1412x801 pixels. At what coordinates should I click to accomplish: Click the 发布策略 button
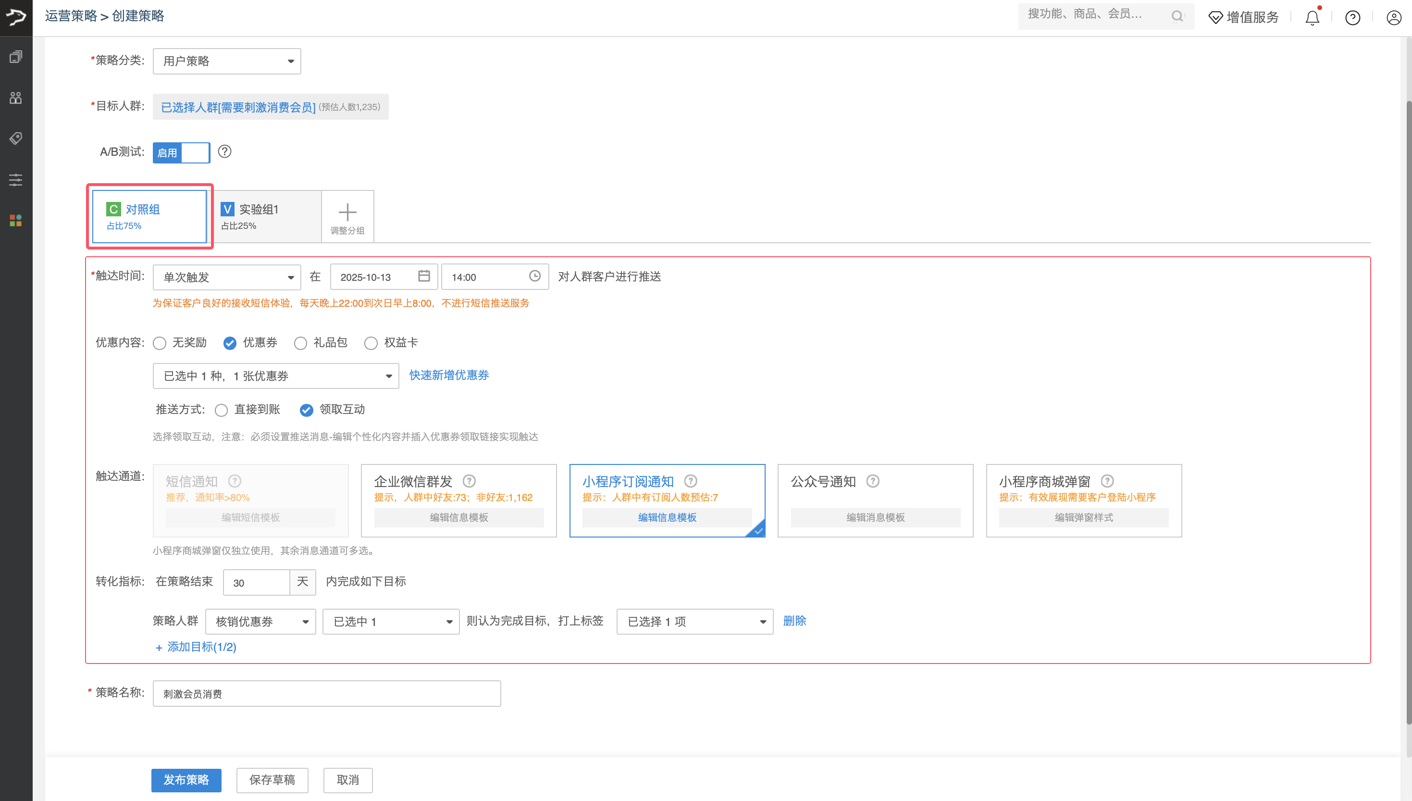tap(186, 779)
